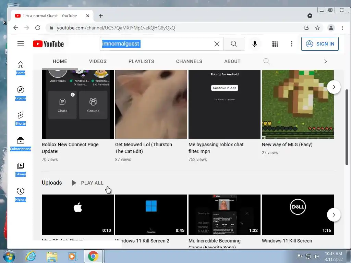Screen dimensions: 351x263
Task: Open the Get Meowed Lol video title
Action: [x=144, y=148]
